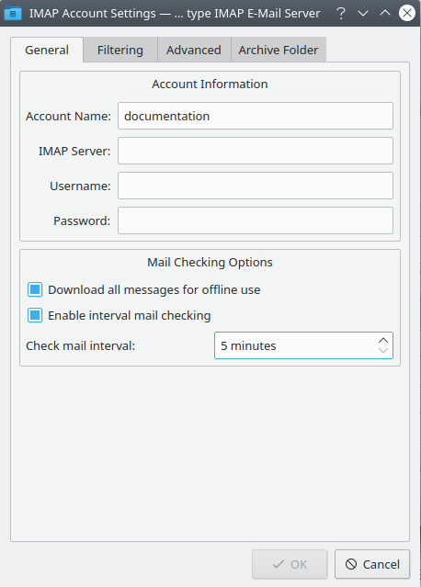
Task: Disable Enable interval mail checking checkbox
Action: tap(35, 315)
